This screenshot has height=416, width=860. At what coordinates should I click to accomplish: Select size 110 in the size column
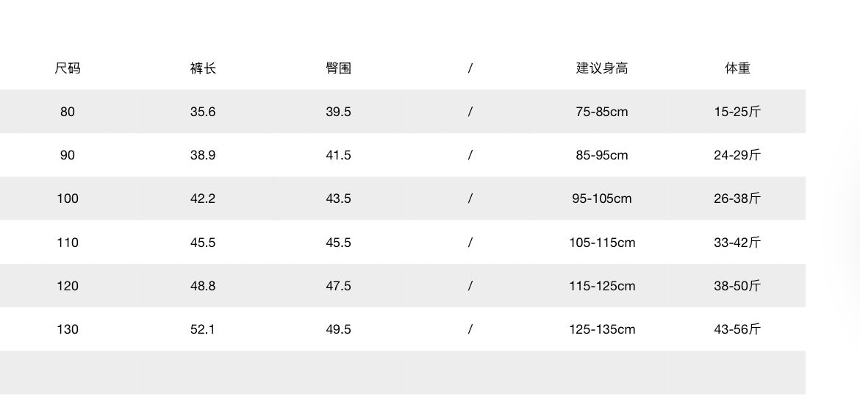pyautogui.click(x=68, y=243)
